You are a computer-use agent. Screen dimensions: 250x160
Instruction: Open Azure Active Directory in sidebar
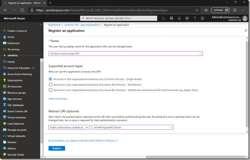tap(19, 74)
